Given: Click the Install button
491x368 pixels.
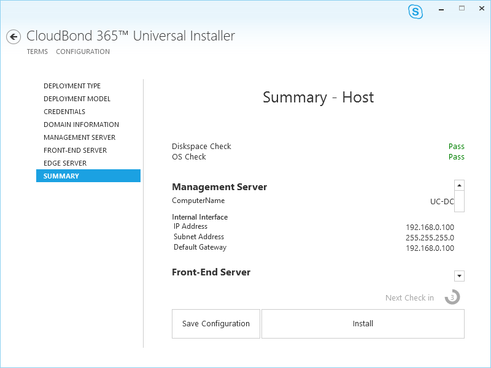Looking at the screenshot, I should (363, 324).
